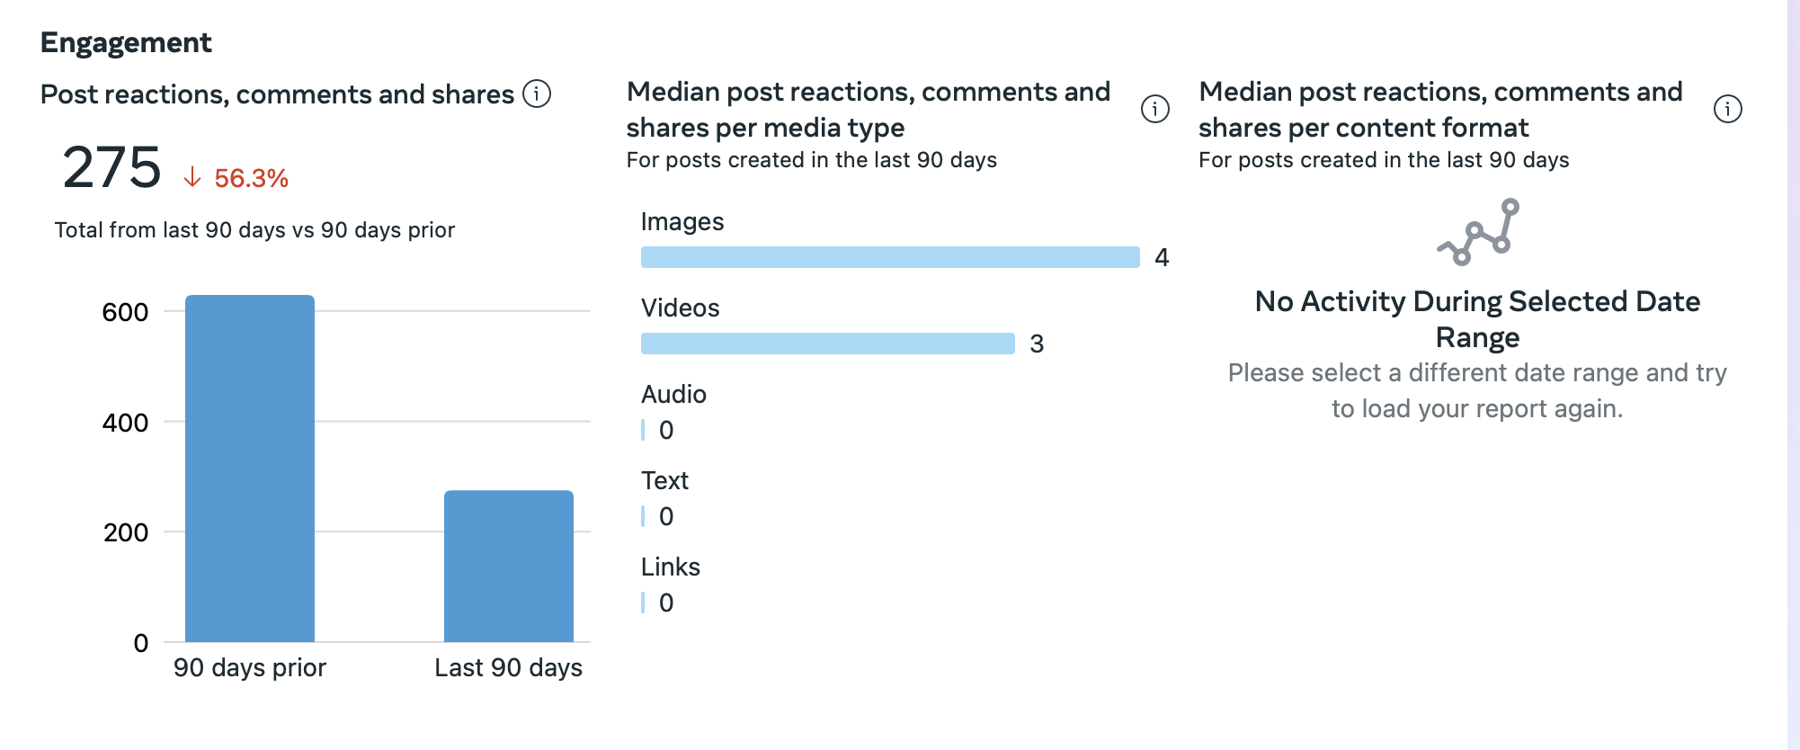This screenshot has width=1800, height=750.
Task: Click the Engagement section heading
Action: pos(126,42)
